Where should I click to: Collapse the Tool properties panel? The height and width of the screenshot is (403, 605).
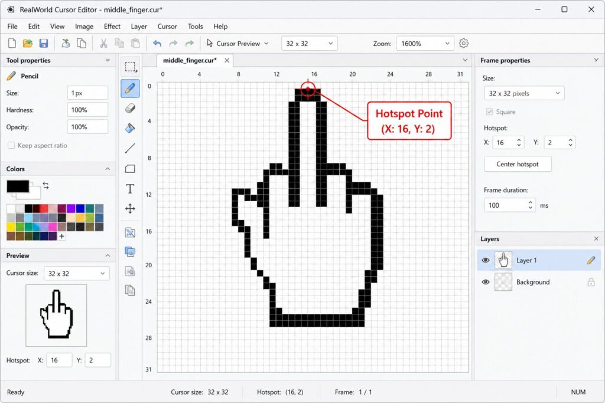point(108,60)
